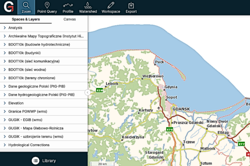
Task: Activate the Point Query tool
Action: tap(47, 8)
